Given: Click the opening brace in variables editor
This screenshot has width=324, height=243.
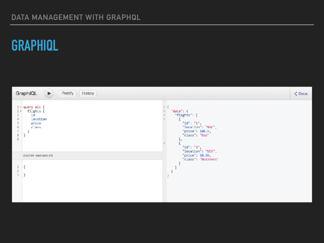Looking at the screenshot, I should 24,167.
